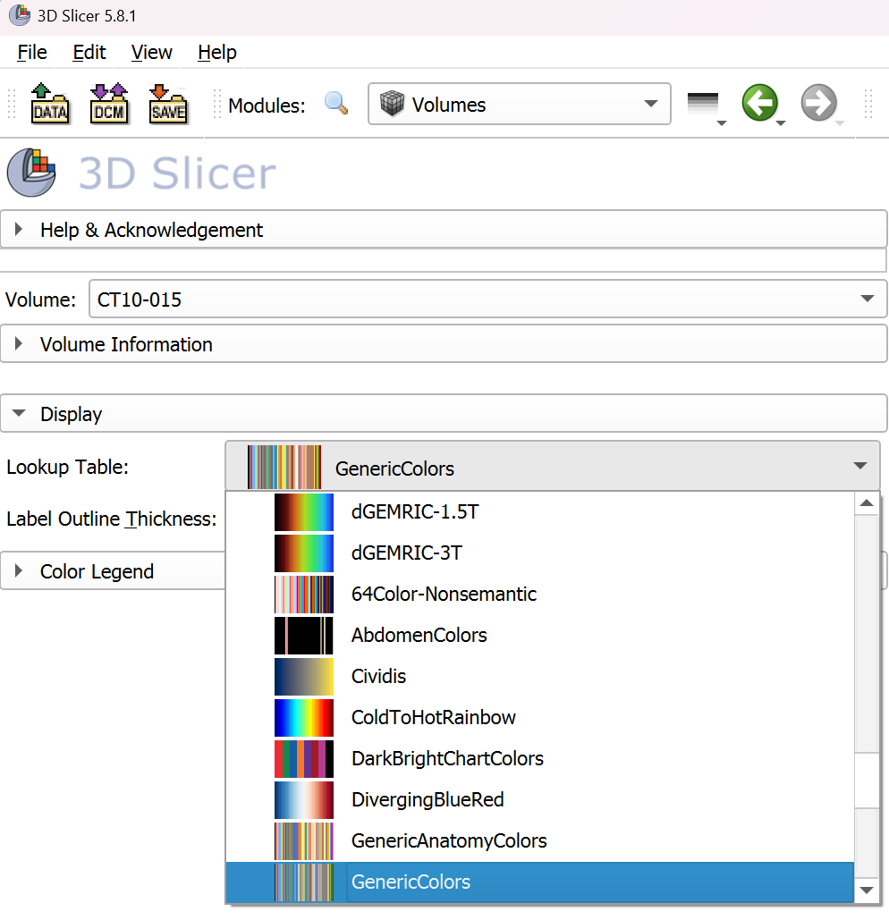Click the Load DATA icon
The image size is (889, 920).
(x=49, y=104)
